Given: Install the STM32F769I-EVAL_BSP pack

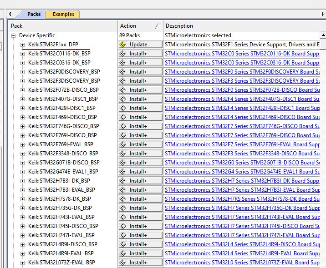Looking at the screenshot, I should (141, 144).
